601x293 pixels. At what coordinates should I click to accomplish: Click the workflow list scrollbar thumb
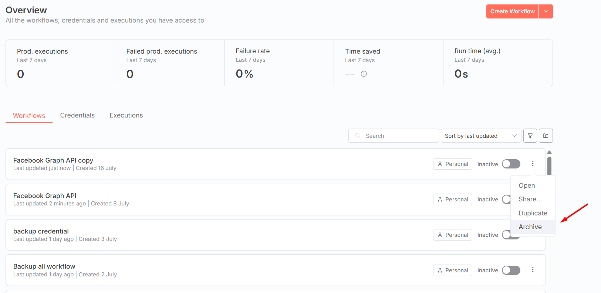pyautogui.click(x=550, y=166)
